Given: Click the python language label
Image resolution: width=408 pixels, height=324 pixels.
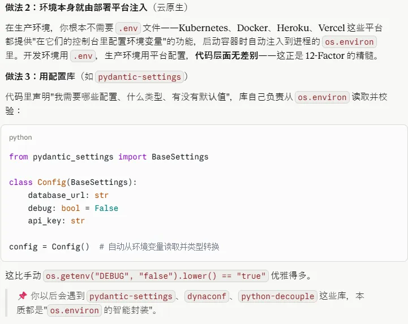Looking at the screenshot, I should point(20,137).
